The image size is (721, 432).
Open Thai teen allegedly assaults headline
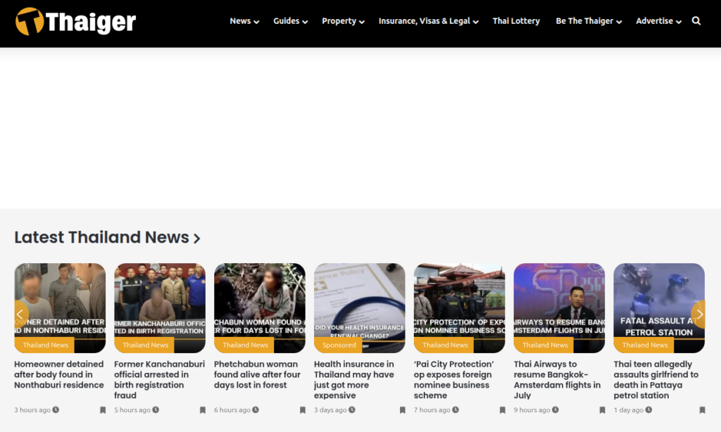(656, 380)
